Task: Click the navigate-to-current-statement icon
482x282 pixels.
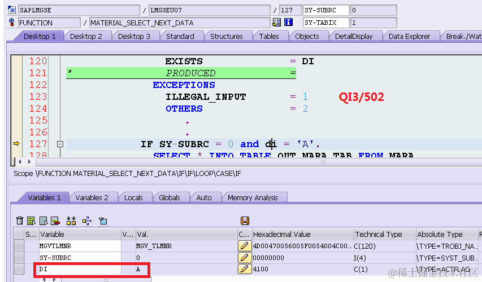Action: (276, 22)
